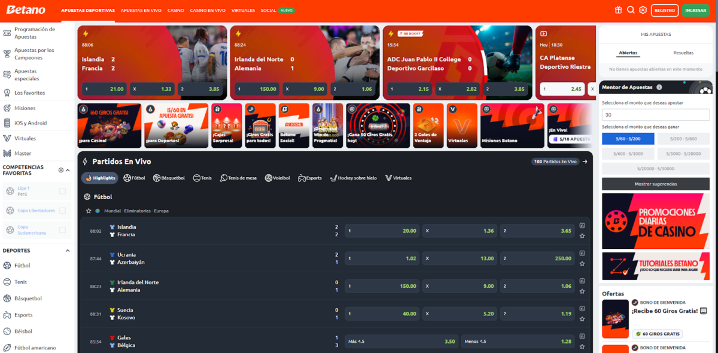The image size is (718, 353).
Task: Click the bet amount input showing 30
Action: coord(656,115)
